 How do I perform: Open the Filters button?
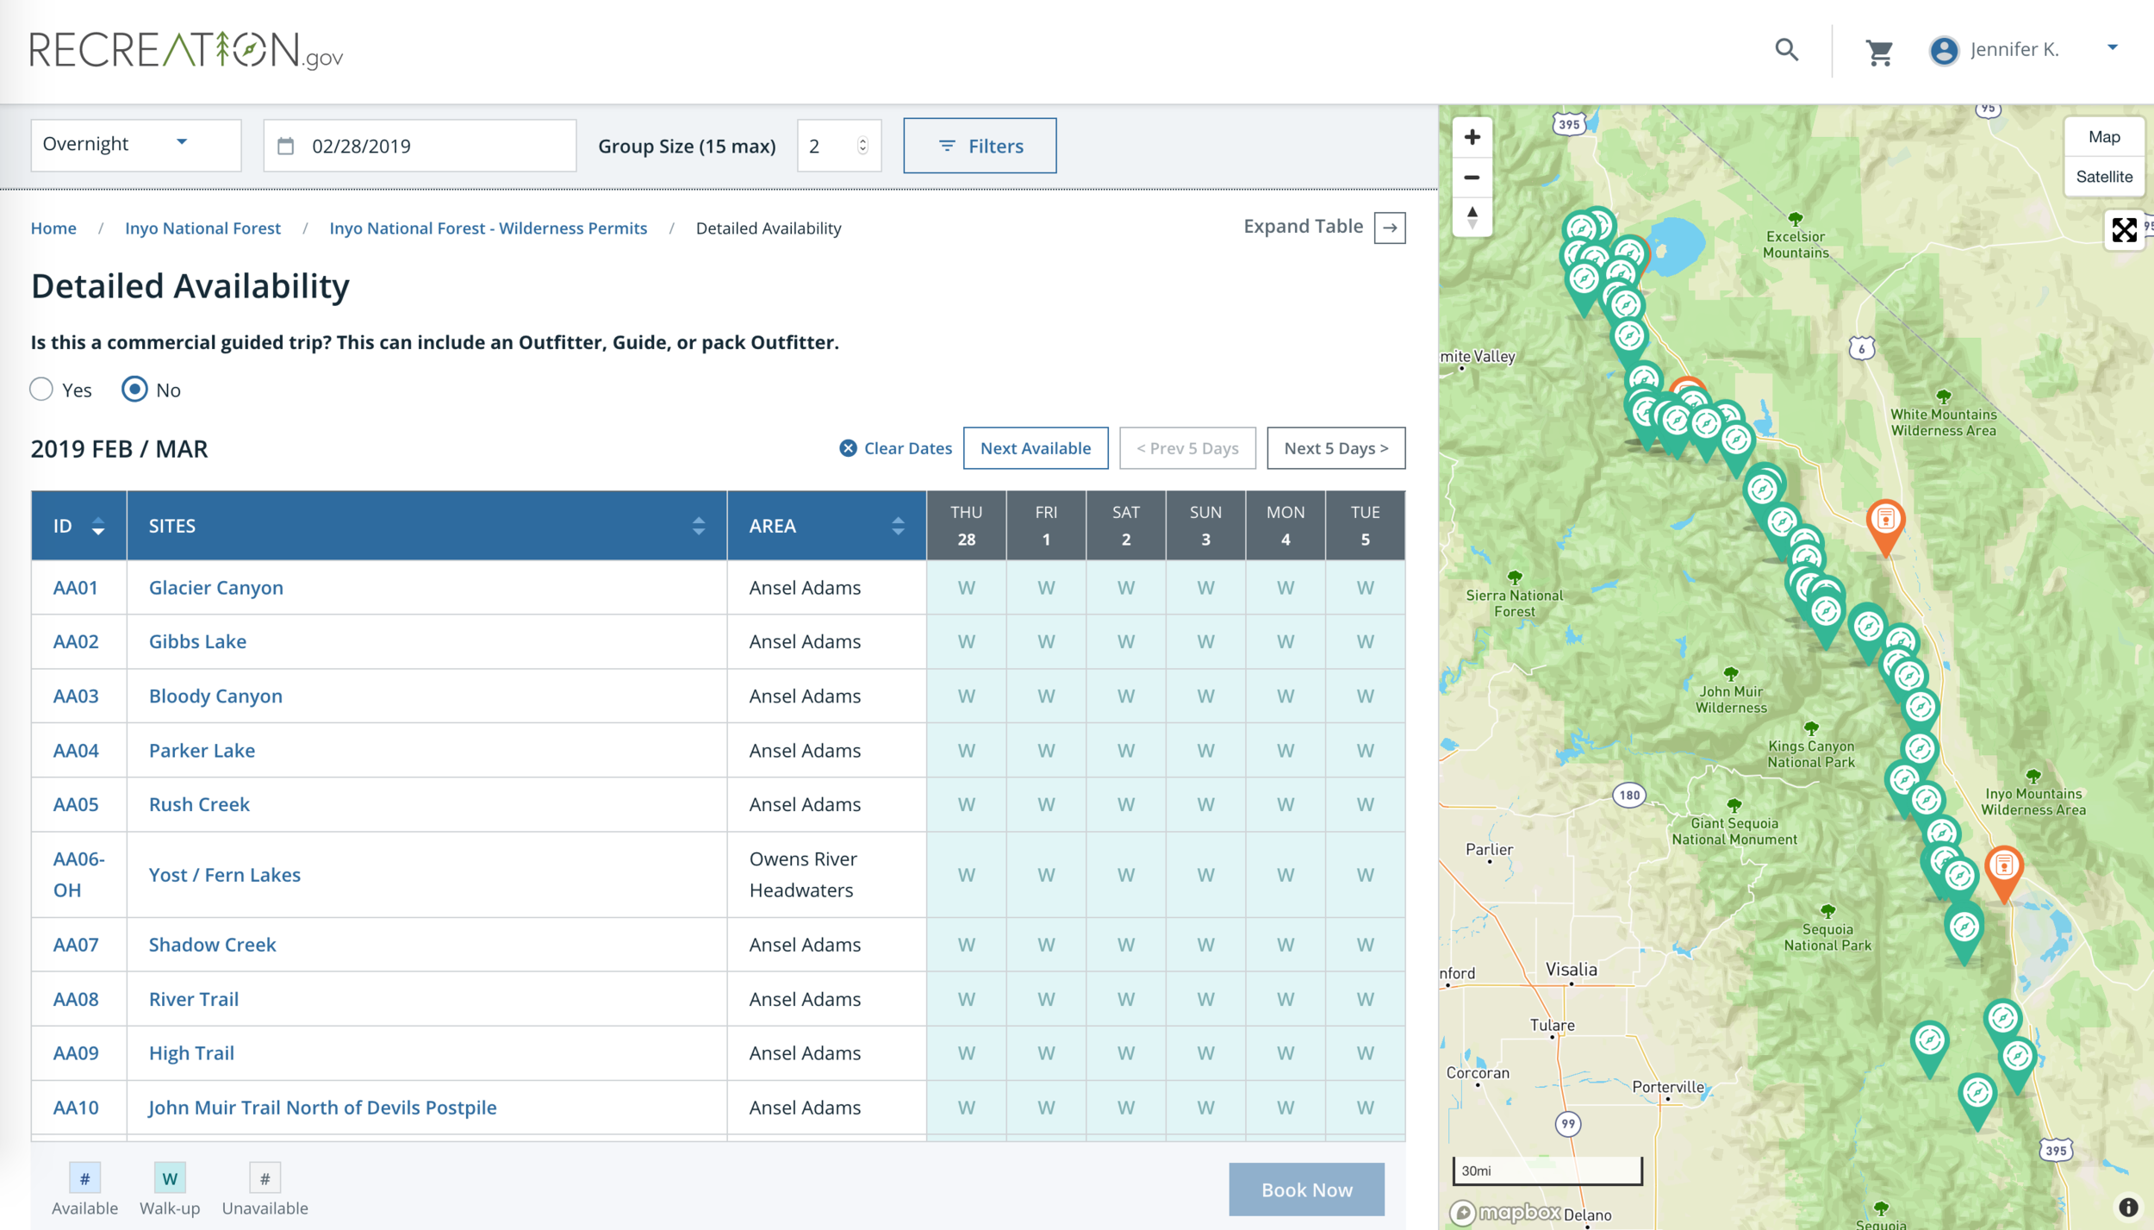point(980,146)
